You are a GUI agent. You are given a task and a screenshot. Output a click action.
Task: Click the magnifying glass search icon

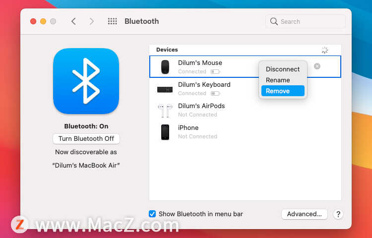[x=274, y=21]
